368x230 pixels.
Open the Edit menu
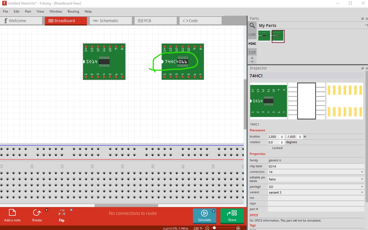coord(17,11)
